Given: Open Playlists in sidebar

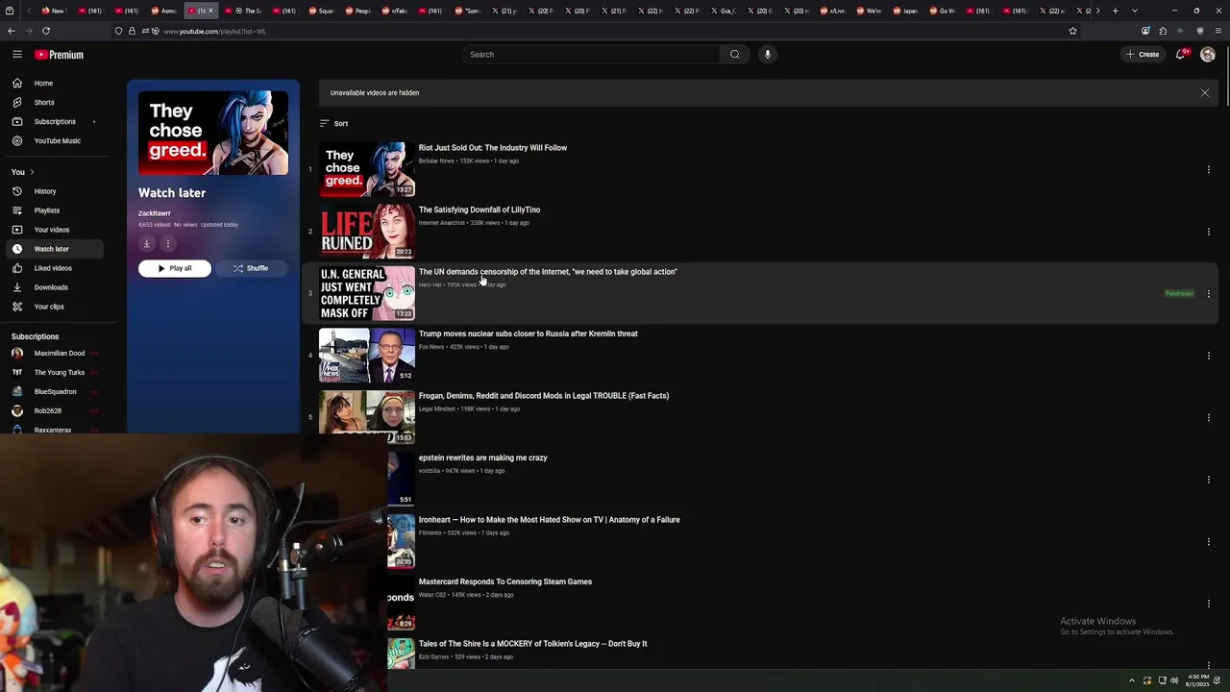Looking at the screenshot, I should 53,210.
